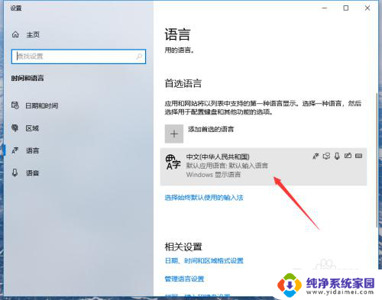
Task: Click Windows 显示语言 text
Action: [x=213, y=175]
